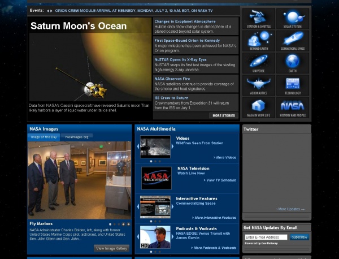Select second pagination dot under Videos thumbnail

155,161
